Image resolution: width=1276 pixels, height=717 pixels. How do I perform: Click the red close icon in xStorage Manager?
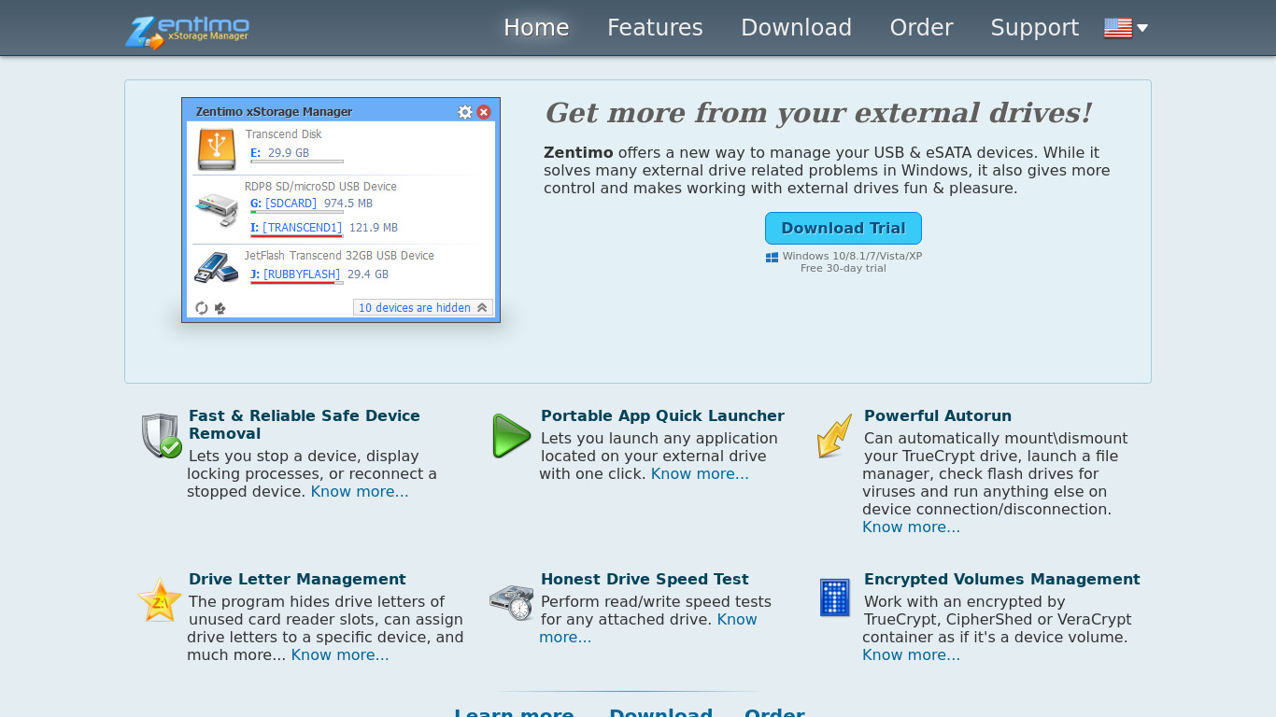(484, 112)
